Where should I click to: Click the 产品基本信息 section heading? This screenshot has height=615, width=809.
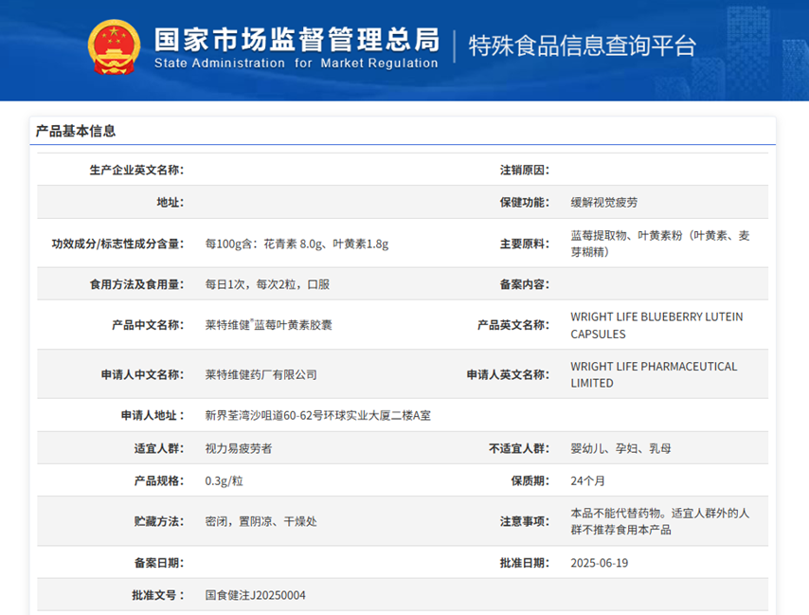[x=76, y=131]
